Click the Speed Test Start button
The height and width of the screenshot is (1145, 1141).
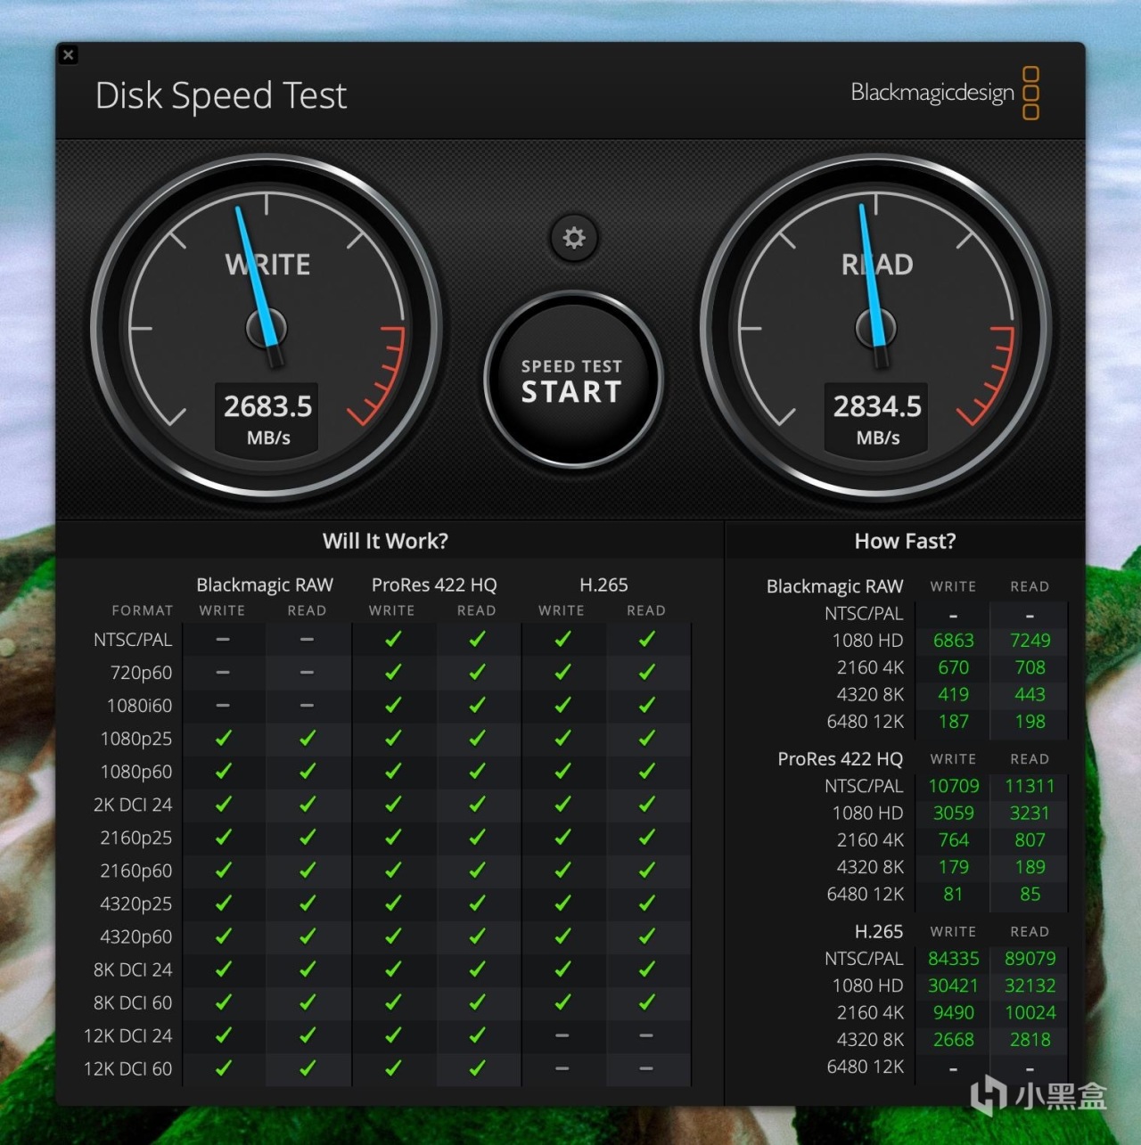point(573,380)
